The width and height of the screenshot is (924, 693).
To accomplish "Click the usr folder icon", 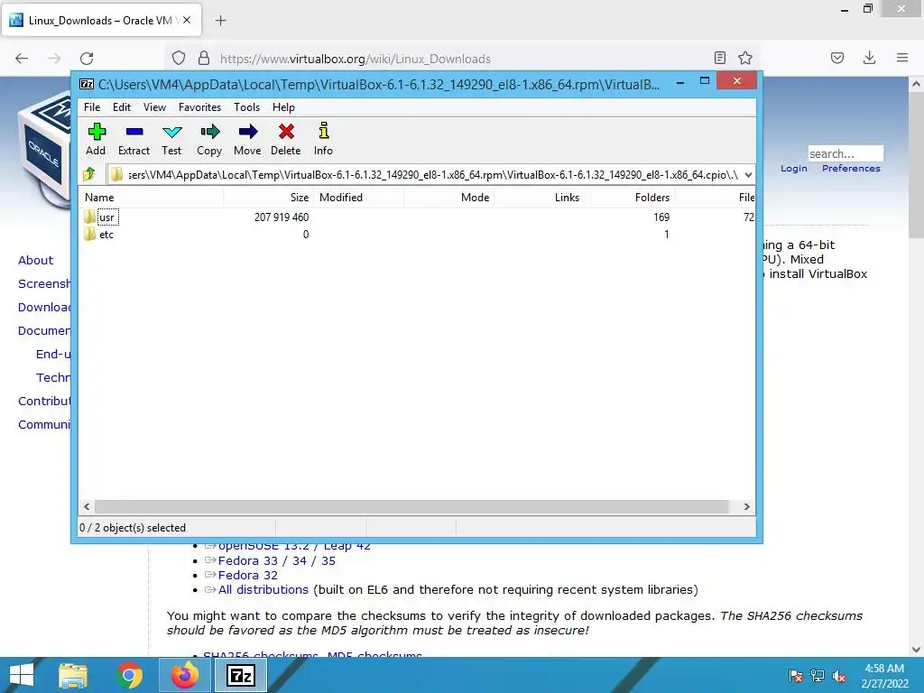I will pyautogui.click(x=89, y=217).
